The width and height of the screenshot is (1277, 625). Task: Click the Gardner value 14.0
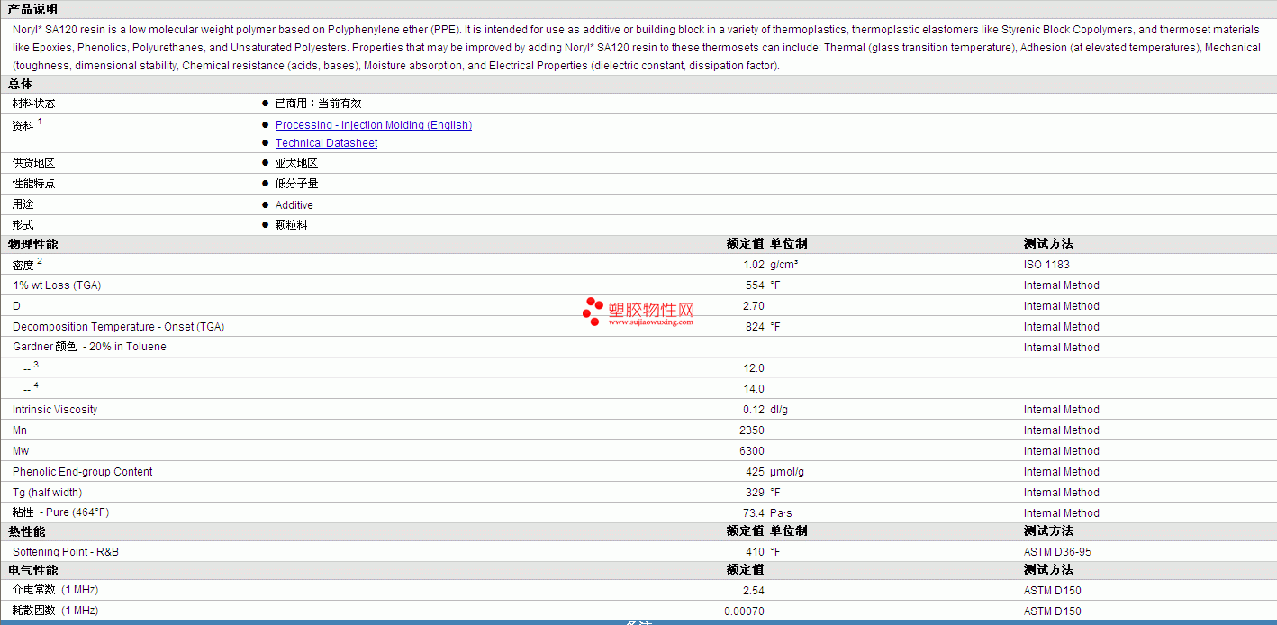[x=754, y=389]
